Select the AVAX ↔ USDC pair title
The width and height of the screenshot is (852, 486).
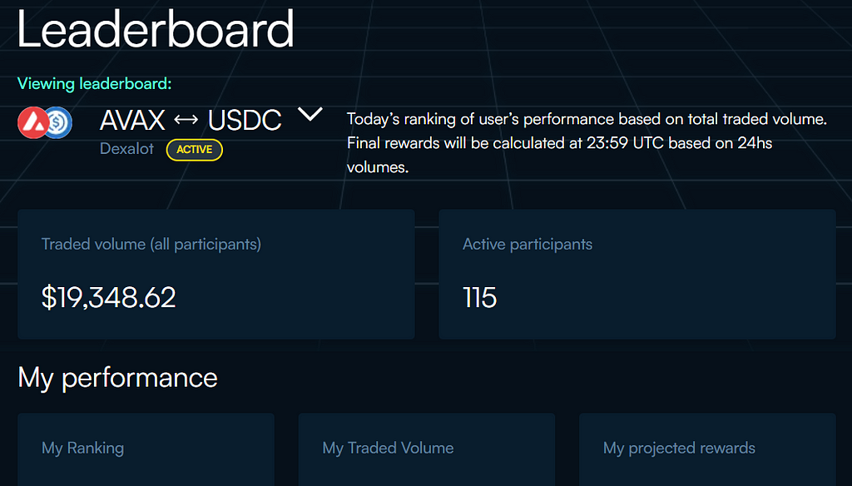pyautogui.click(x=191, y=120)
